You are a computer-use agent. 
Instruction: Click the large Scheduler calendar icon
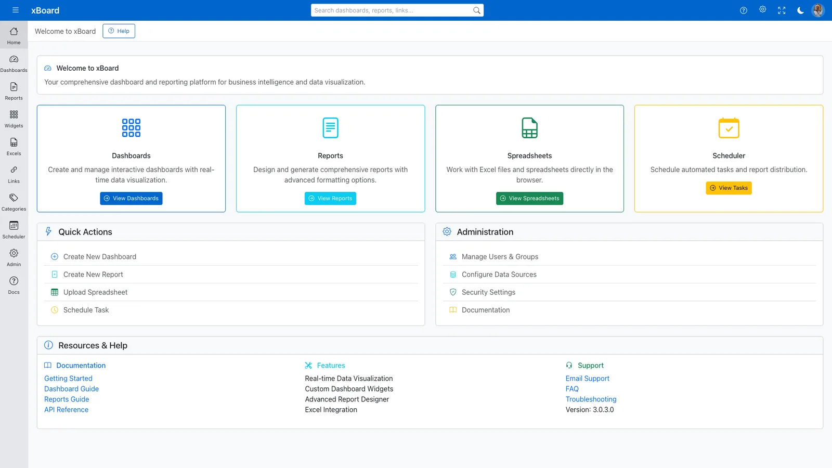(729, 128)
